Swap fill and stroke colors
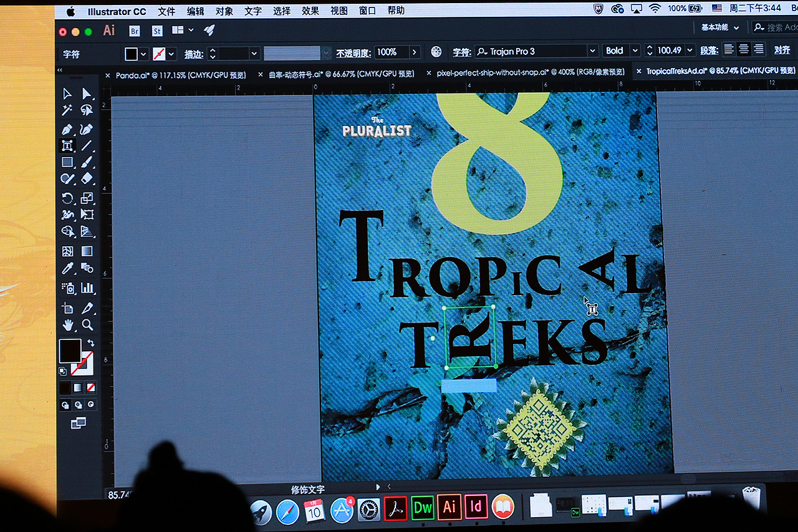 click(90, 343)
